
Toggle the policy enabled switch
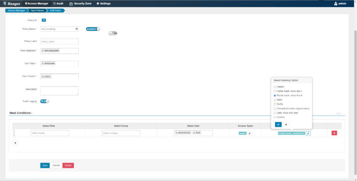pyautogui.click(x=93, y=29)
